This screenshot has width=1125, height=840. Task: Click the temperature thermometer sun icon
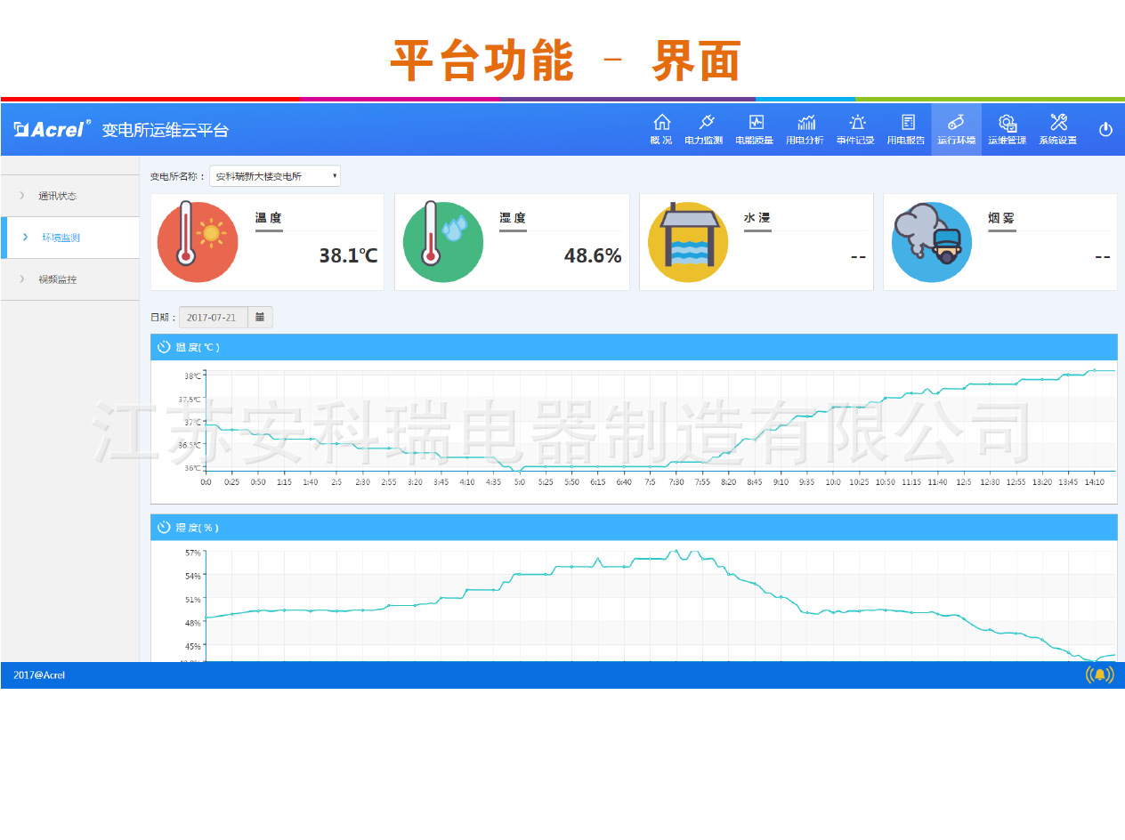(198, 242)
